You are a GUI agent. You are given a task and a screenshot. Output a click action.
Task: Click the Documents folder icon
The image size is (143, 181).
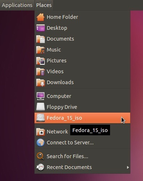pos(41,39)
